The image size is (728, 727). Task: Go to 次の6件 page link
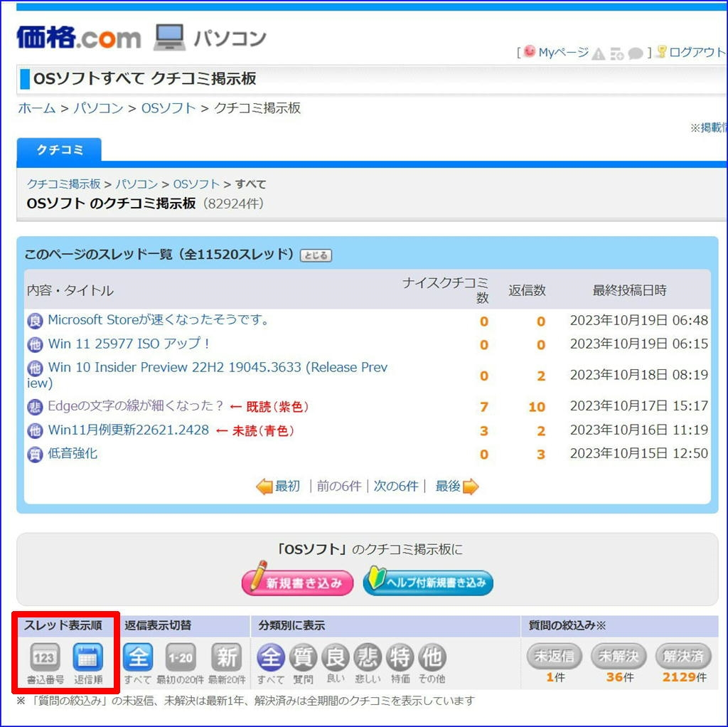[395, 487]
